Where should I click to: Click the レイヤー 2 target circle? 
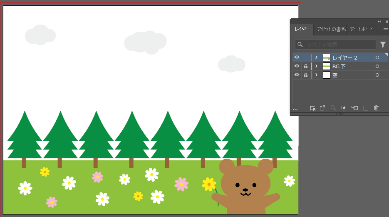pos(377,57)
